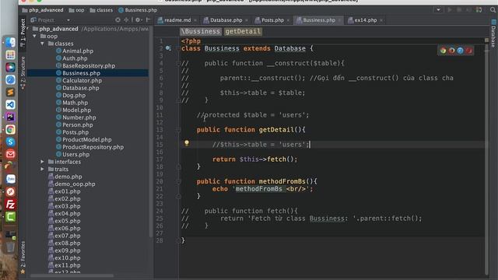Image resolution: width=498 pixels, height=280 pixels.
Task: Collapse the oop folder
Action: [34, 37]
